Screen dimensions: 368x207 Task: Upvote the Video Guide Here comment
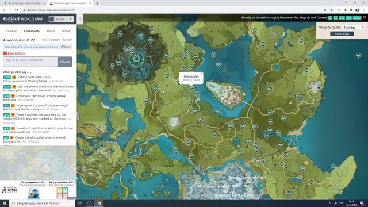click(7, 77)
